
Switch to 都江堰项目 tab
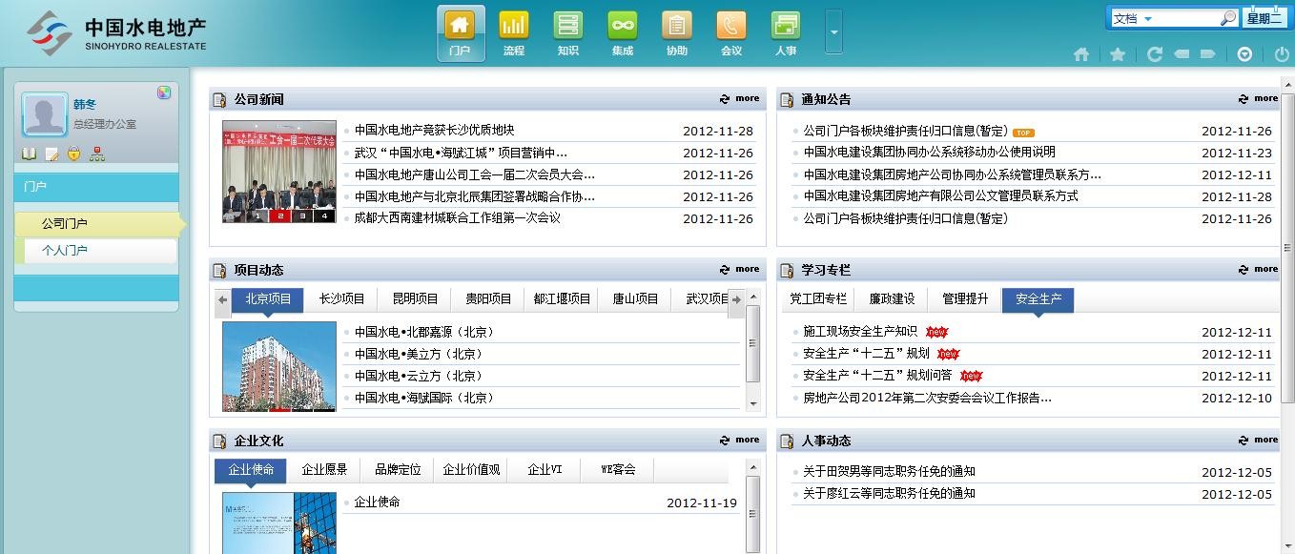click(563, 298)
